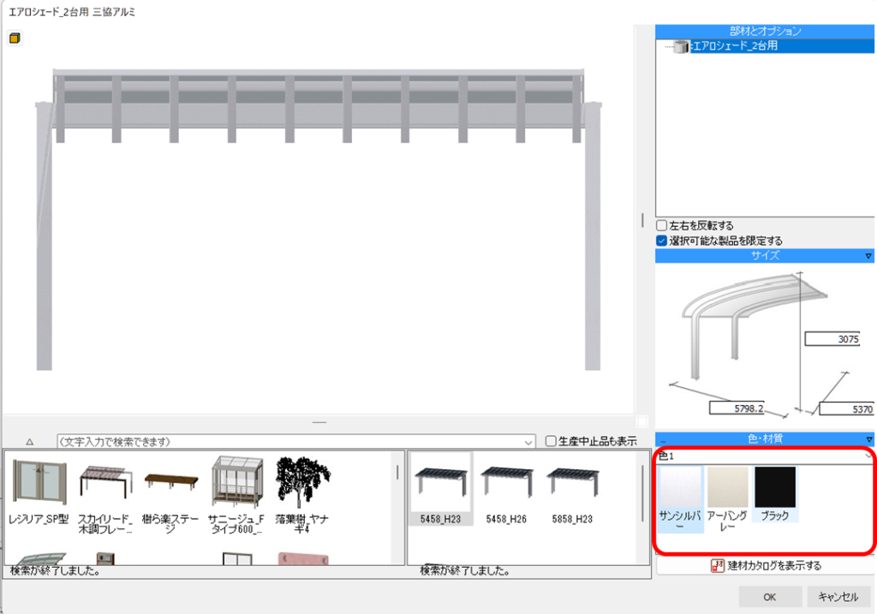Click the orange 3D view cube icon

click(x=15, y=38)
